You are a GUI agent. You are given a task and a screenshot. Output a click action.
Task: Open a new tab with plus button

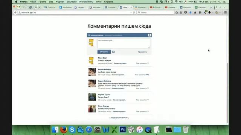(220, 7)
